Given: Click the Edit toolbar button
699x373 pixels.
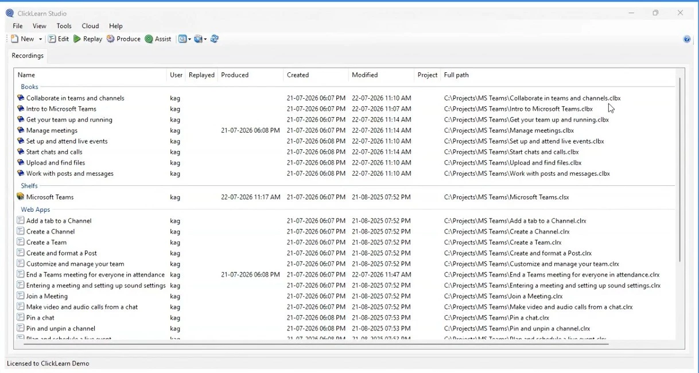Looking at the screenshot, I should (58, 39).
